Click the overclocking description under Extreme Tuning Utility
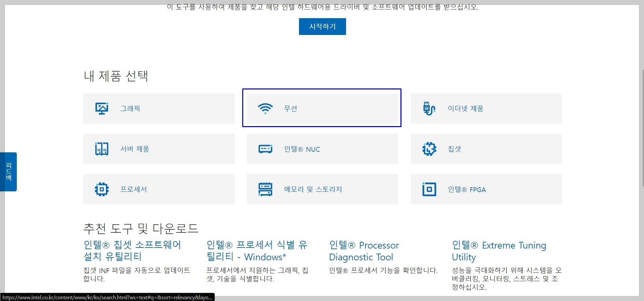Image resolution: width=644 pixels, height=301 pixels. pos(507,279)
